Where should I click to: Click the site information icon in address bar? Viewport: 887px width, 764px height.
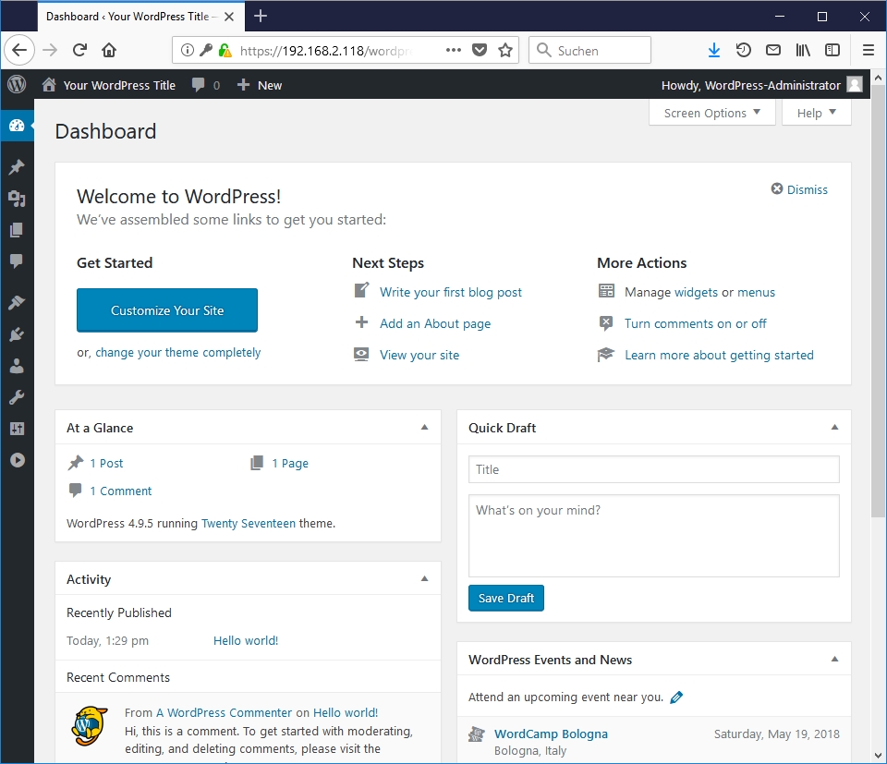188,50
